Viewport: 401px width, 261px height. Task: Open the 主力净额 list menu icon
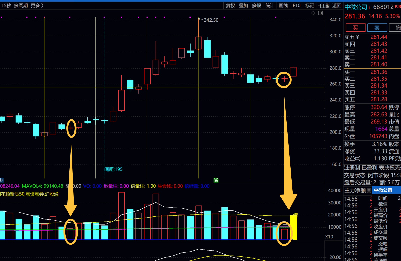point(369,190)
